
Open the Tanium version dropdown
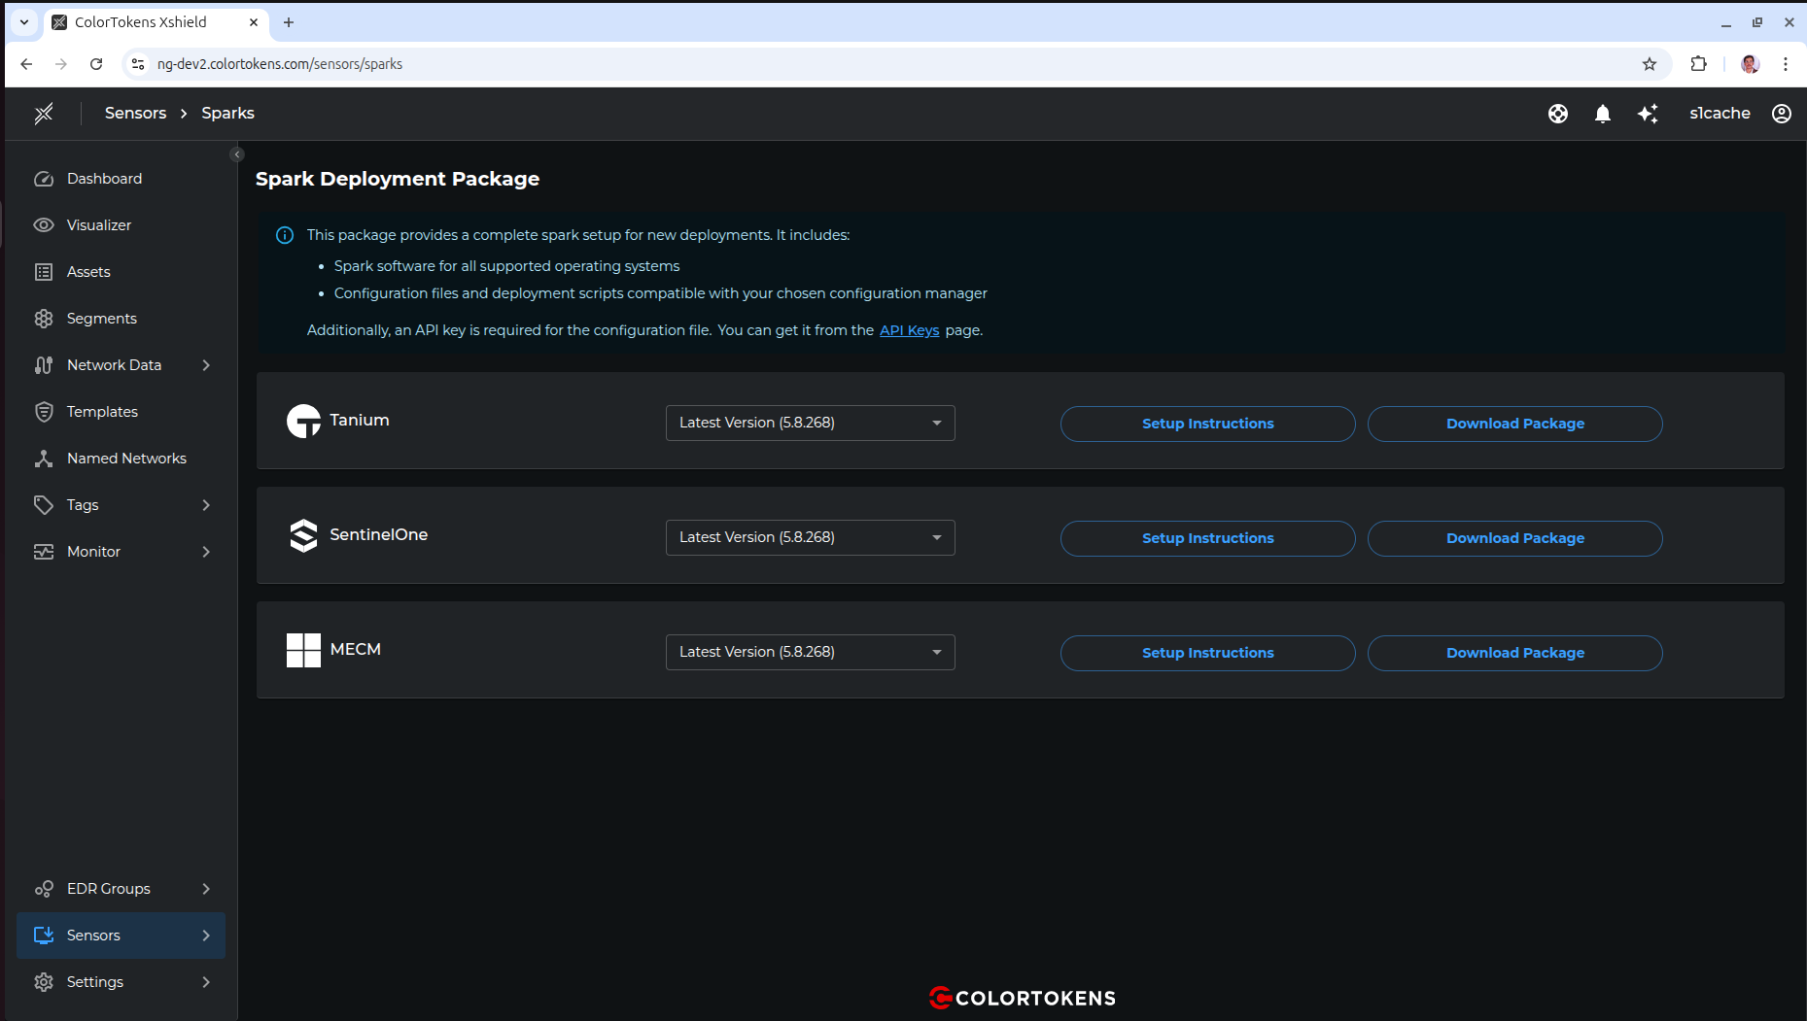(810, 423)
